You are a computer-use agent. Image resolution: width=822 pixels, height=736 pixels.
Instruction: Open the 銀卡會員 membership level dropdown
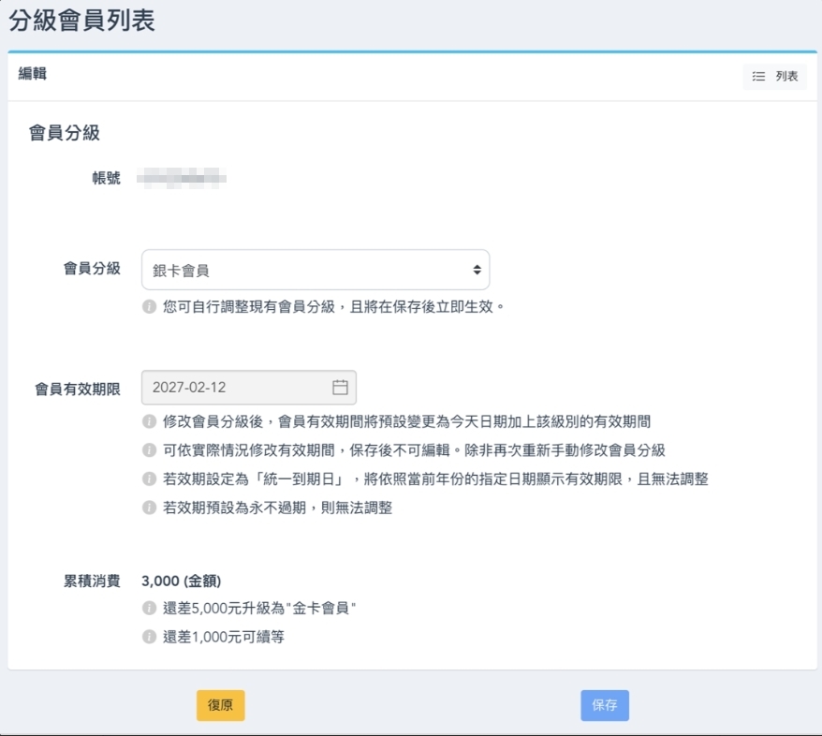[x=315, y=270]
